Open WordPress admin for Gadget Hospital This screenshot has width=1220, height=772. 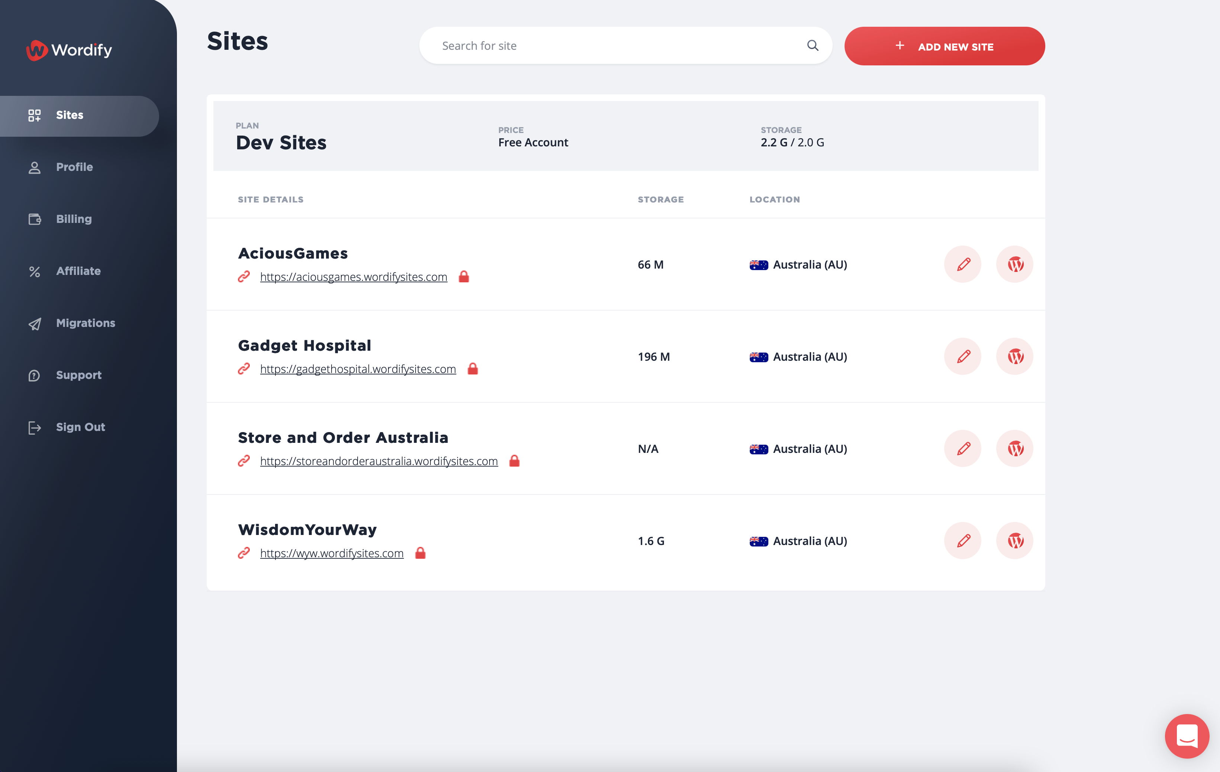(x=1015, y=356)
